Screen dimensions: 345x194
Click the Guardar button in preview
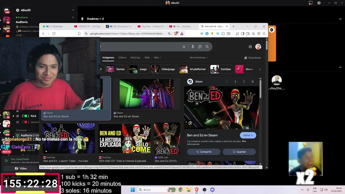[239, 152]
